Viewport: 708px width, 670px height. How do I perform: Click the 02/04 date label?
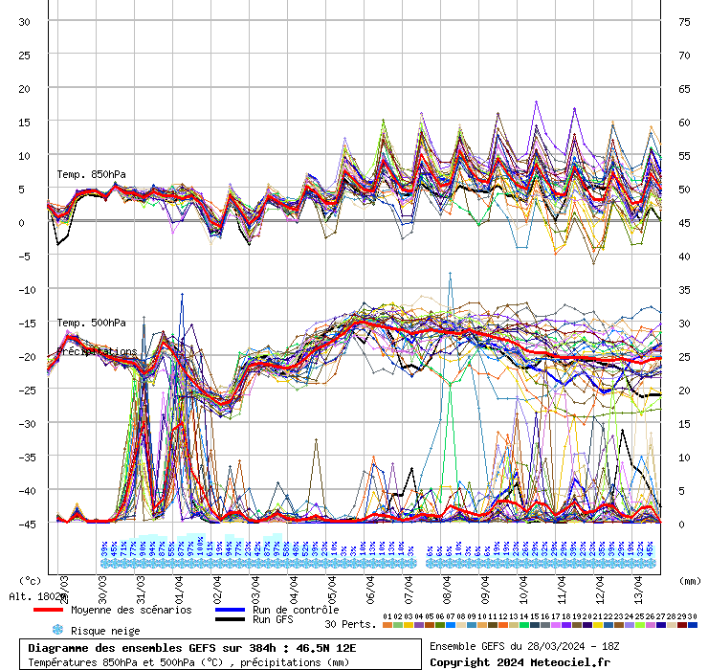217,590
